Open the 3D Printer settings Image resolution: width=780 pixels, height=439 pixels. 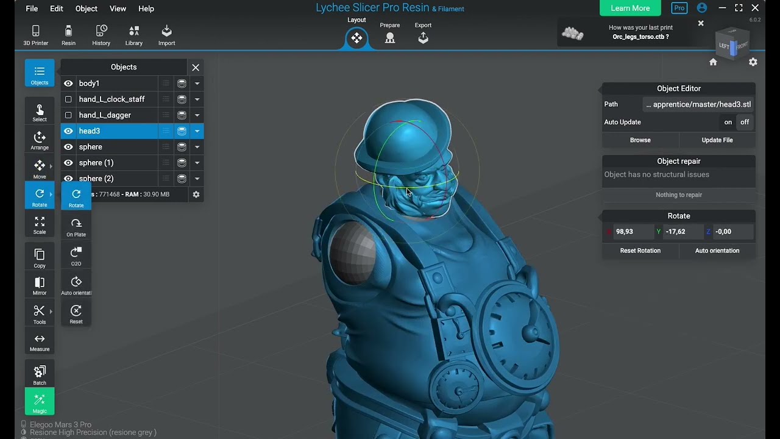(35, 35)
